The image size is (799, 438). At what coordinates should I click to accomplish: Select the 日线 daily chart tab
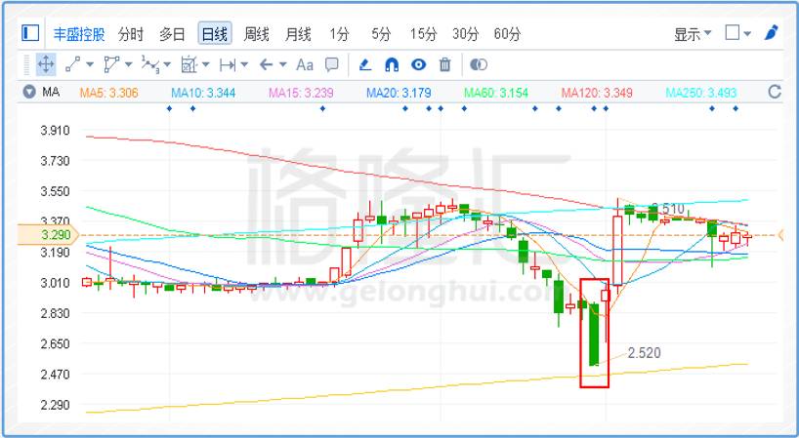point(215,34)
